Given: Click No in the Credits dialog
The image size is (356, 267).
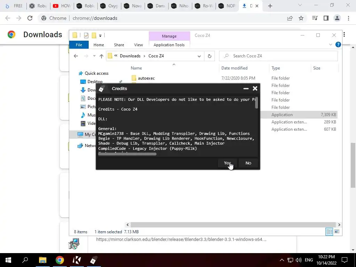Looking at the screenshot, I should click(x=248, y=163).
